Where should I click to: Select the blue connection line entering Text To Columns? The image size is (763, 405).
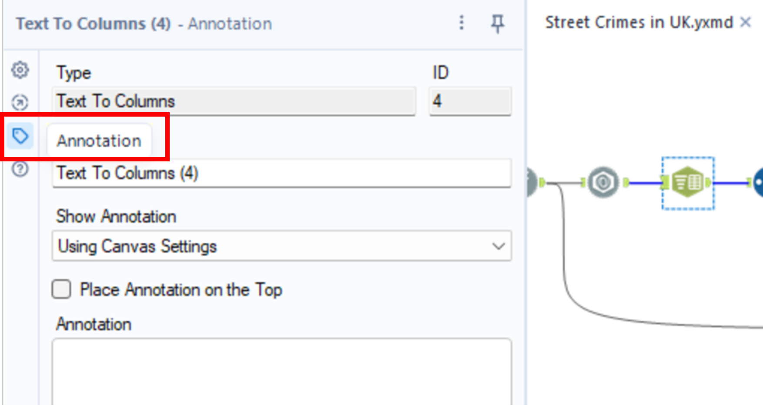point(645,183)
